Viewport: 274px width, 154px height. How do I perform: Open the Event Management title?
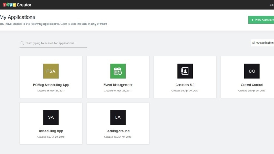tap(118, 85)
